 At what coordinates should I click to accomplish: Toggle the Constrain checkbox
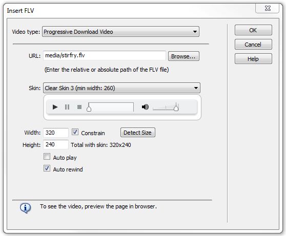75,132
